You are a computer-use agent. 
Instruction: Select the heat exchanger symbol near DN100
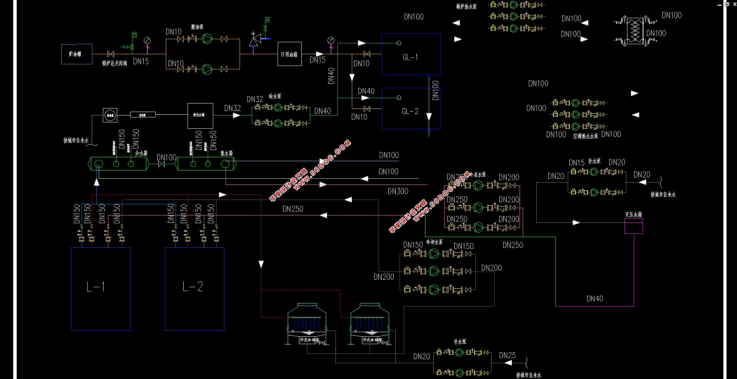pos(635,31)
